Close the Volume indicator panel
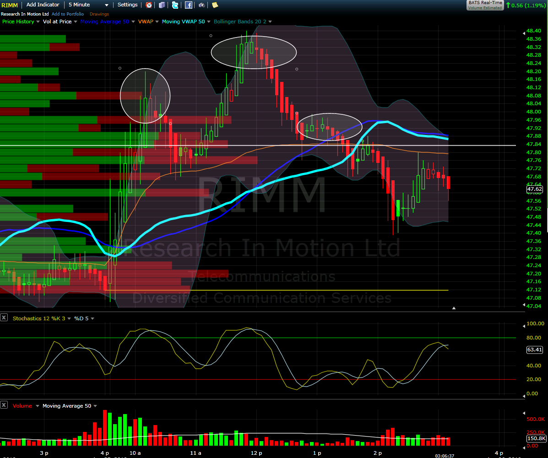548x458 pixels. pos(4,405)
